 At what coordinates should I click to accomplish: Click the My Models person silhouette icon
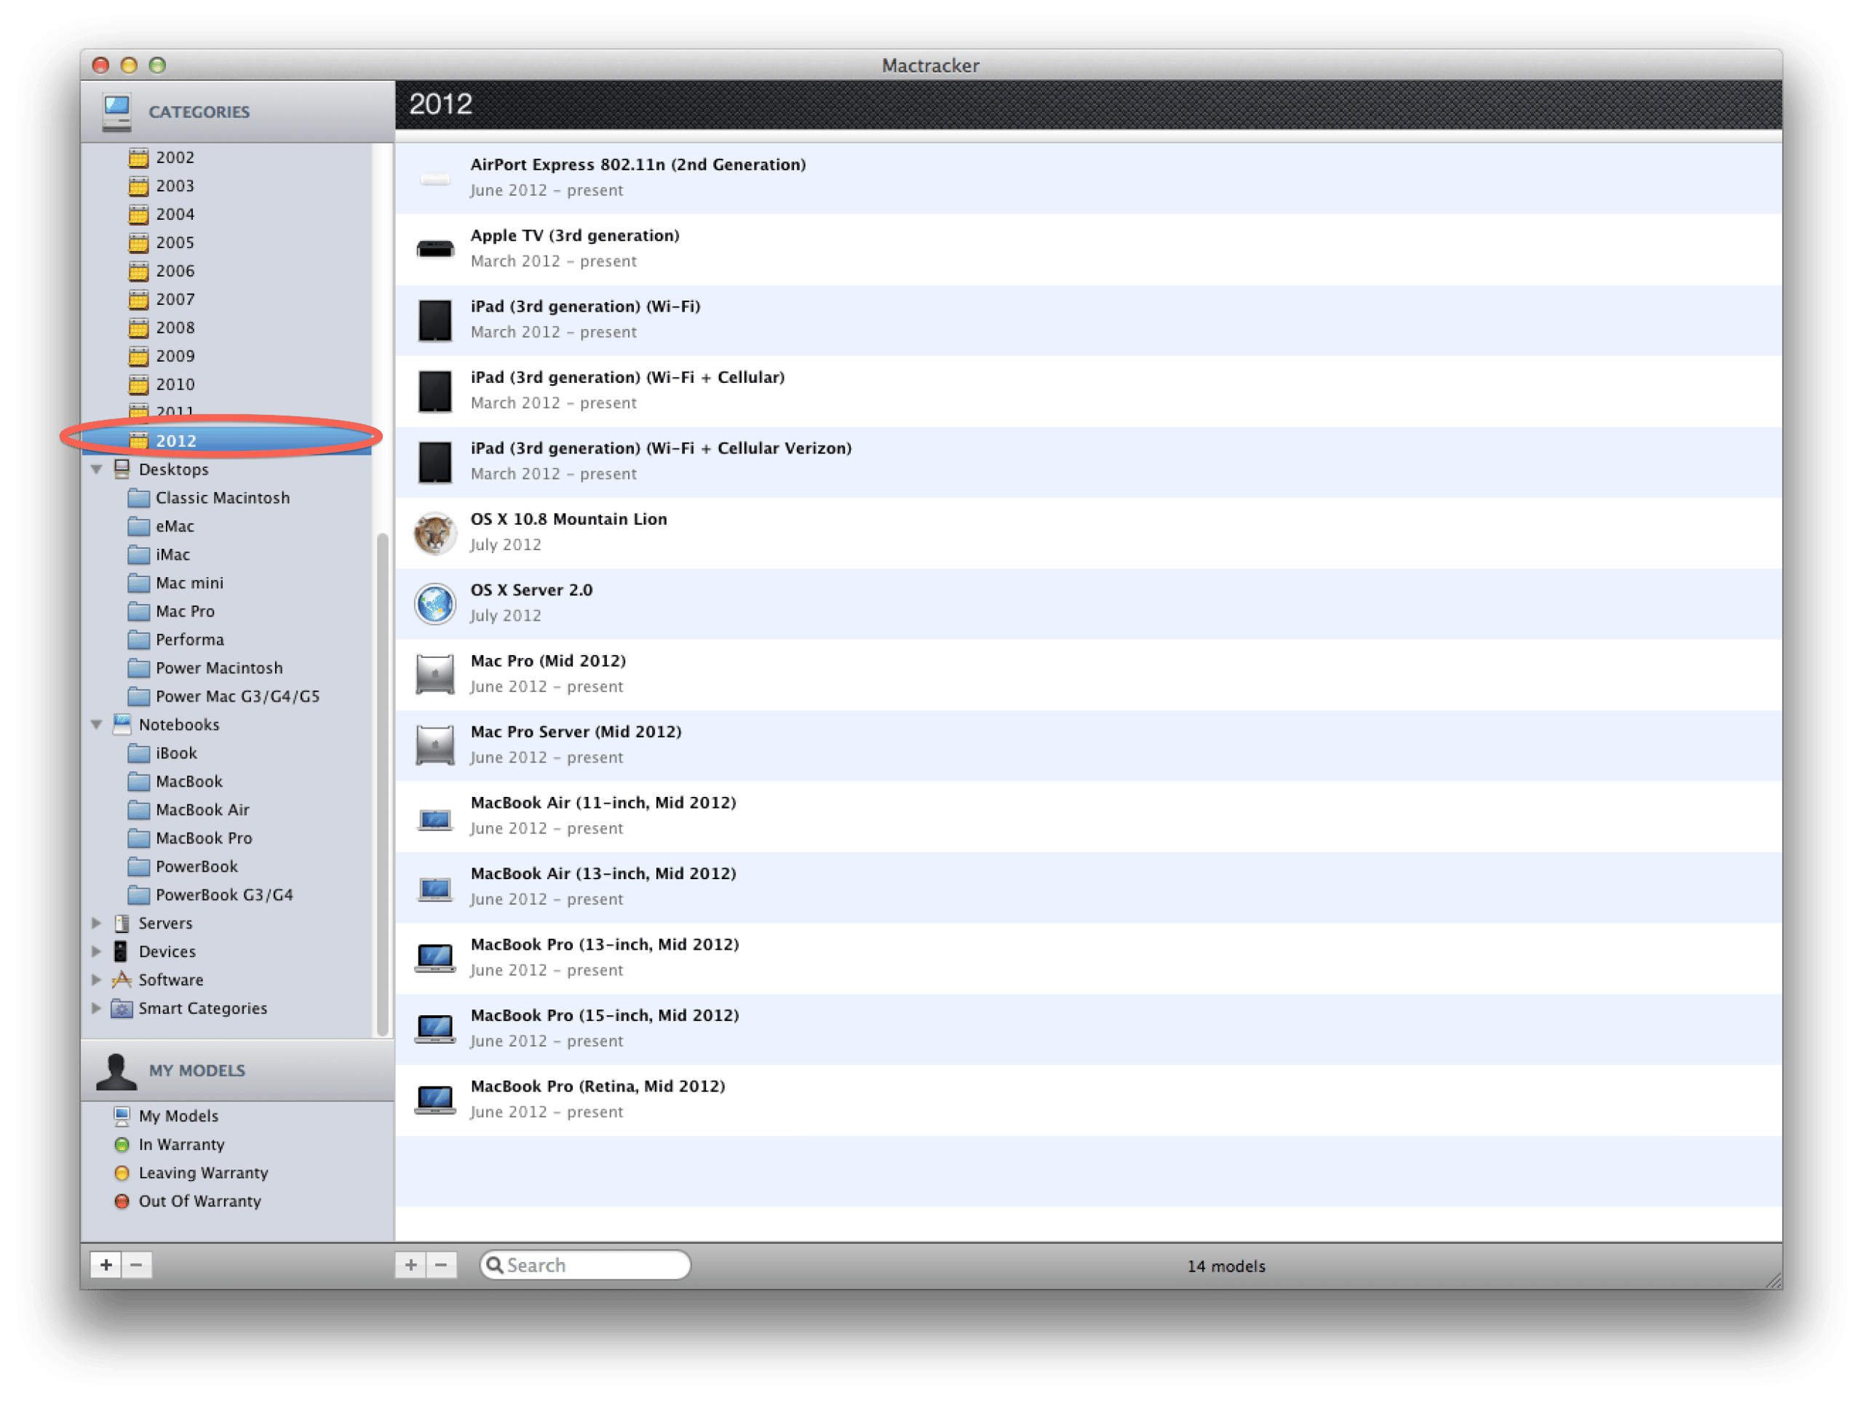[116, 1071]
